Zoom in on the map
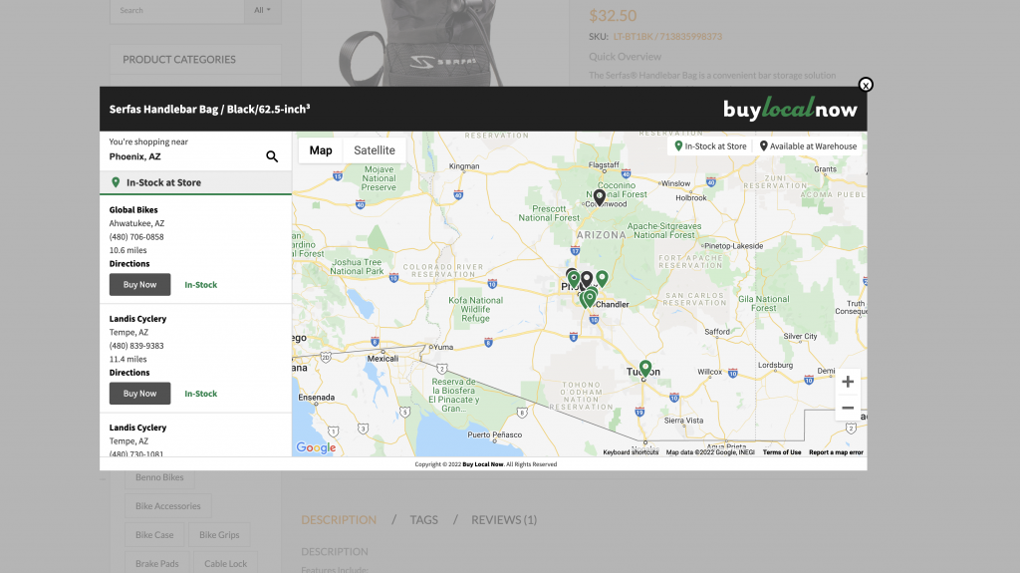The height and width of the screenshot is (573, 1020). pos(848,382)
